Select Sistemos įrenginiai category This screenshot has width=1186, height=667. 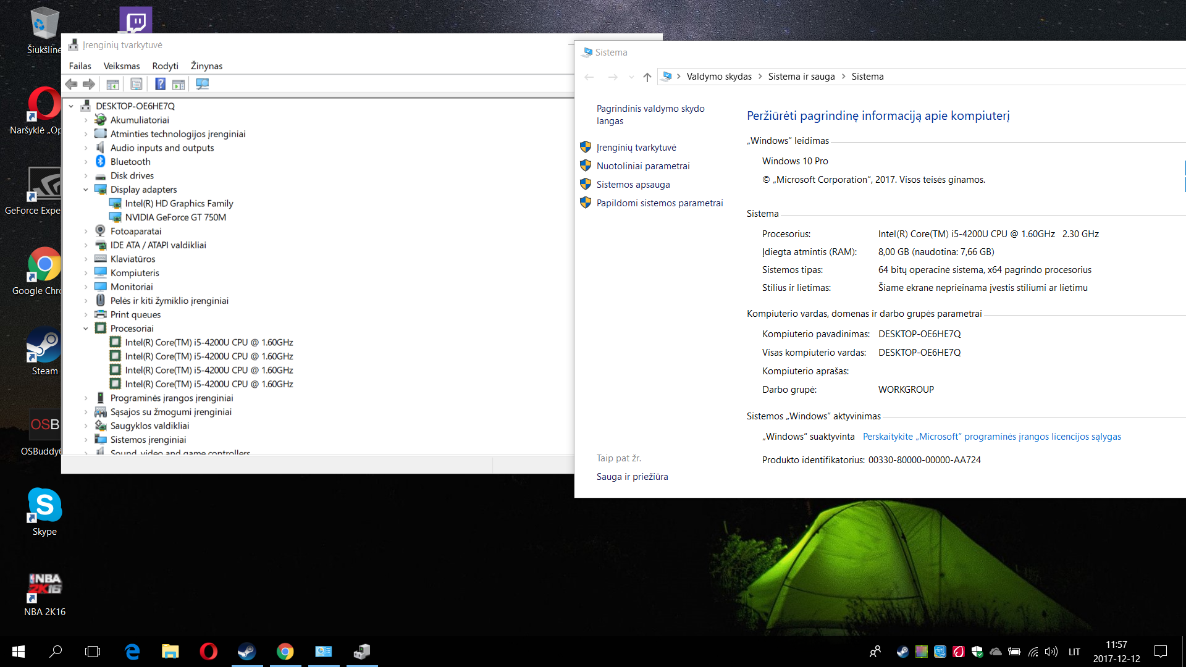[148, 440]
